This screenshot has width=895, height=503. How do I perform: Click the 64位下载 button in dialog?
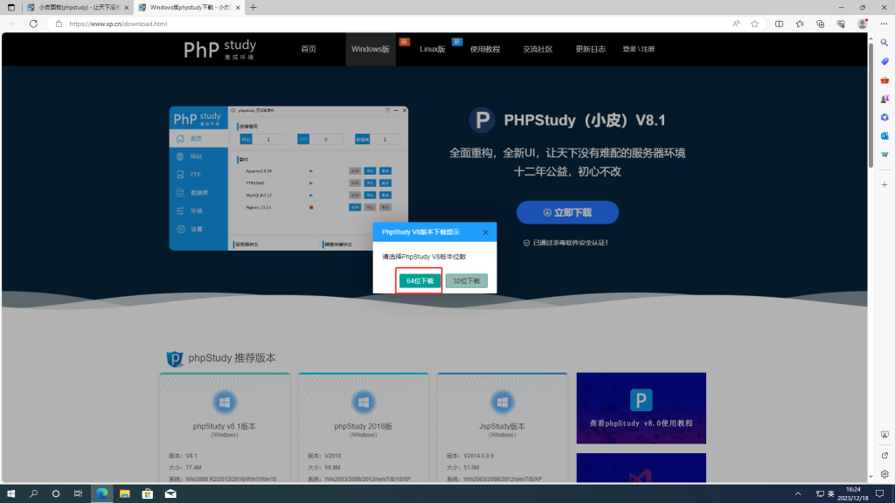tap(420, 280)
